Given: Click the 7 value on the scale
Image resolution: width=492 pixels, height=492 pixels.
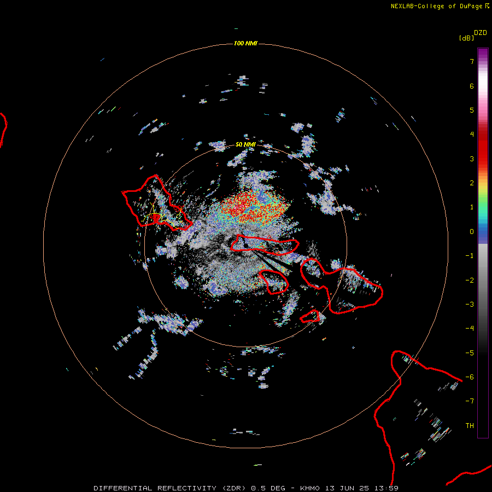Looking at the screenshot, I should click(472, 61).
